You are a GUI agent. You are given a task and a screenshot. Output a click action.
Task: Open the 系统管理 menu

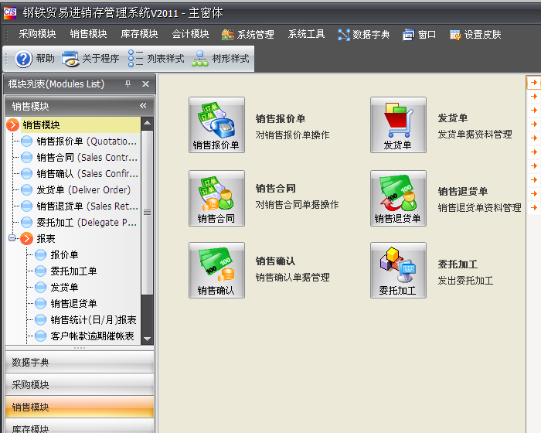pyautogui.click(x=248, y=34)
